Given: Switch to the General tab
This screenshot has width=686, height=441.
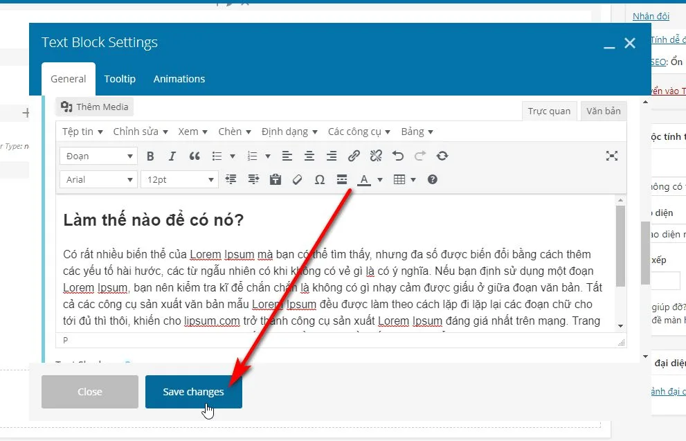Looking at the screenshot, I should tap(69, 79).
